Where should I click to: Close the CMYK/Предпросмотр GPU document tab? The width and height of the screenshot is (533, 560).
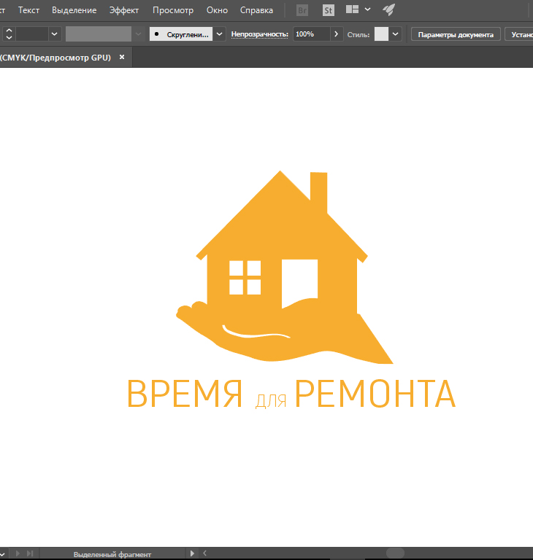click(x=122, y=57)
